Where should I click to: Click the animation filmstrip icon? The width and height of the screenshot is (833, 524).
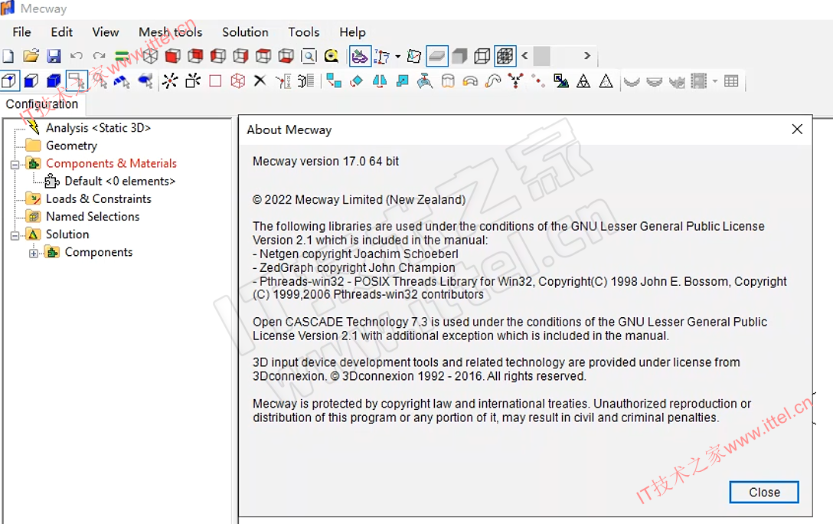click(x=698, y=80)
